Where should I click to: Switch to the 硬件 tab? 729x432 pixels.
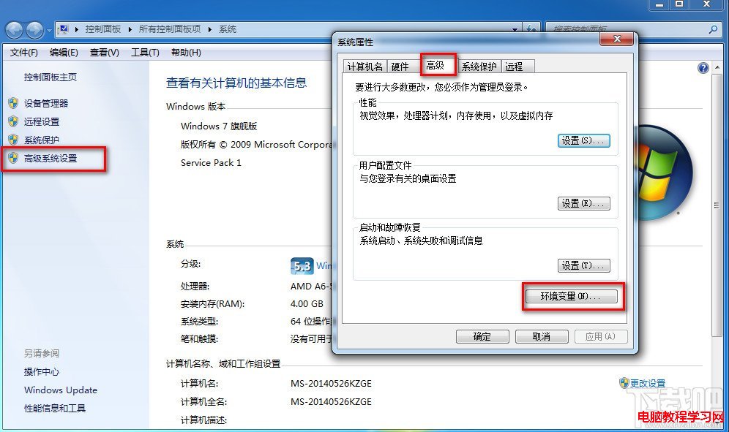click(400, 67)
